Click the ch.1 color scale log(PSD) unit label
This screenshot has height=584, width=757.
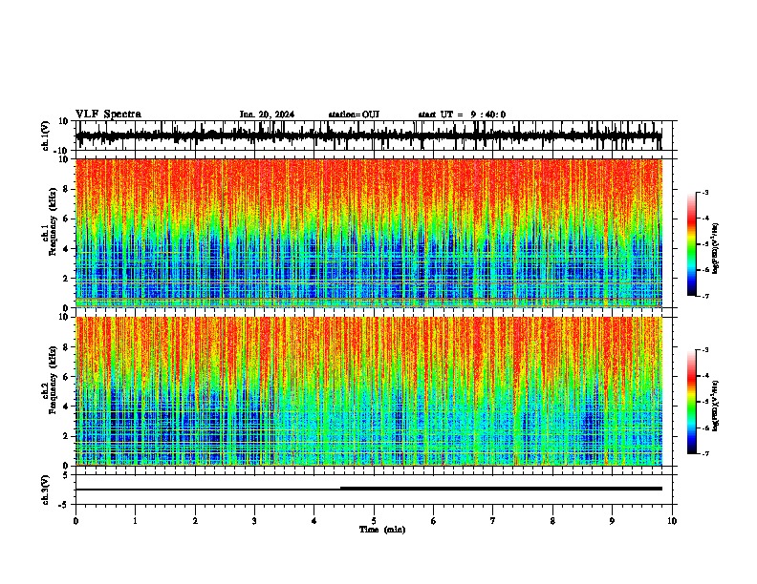[x=716, y=249]
